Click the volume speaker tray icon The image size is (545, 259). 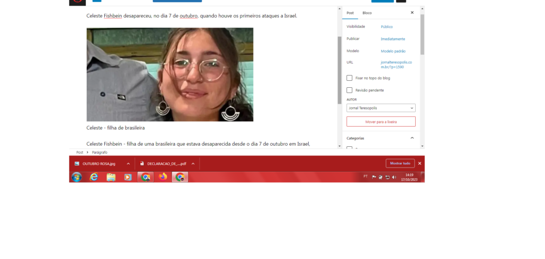coord(394,177)
